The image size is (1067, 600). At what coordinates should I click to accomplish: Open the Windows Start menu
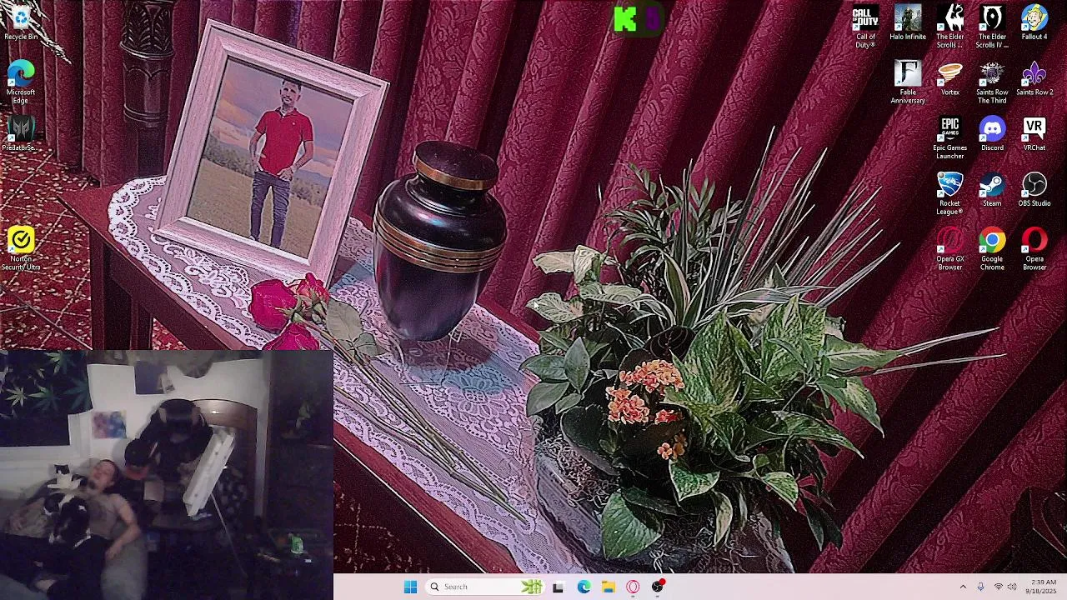pyautogui.click(x=410, y=587)
